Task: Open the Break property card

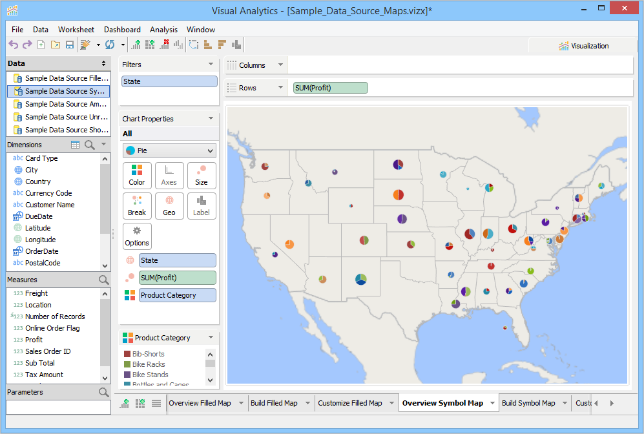Action: click(x=137, y=205)
